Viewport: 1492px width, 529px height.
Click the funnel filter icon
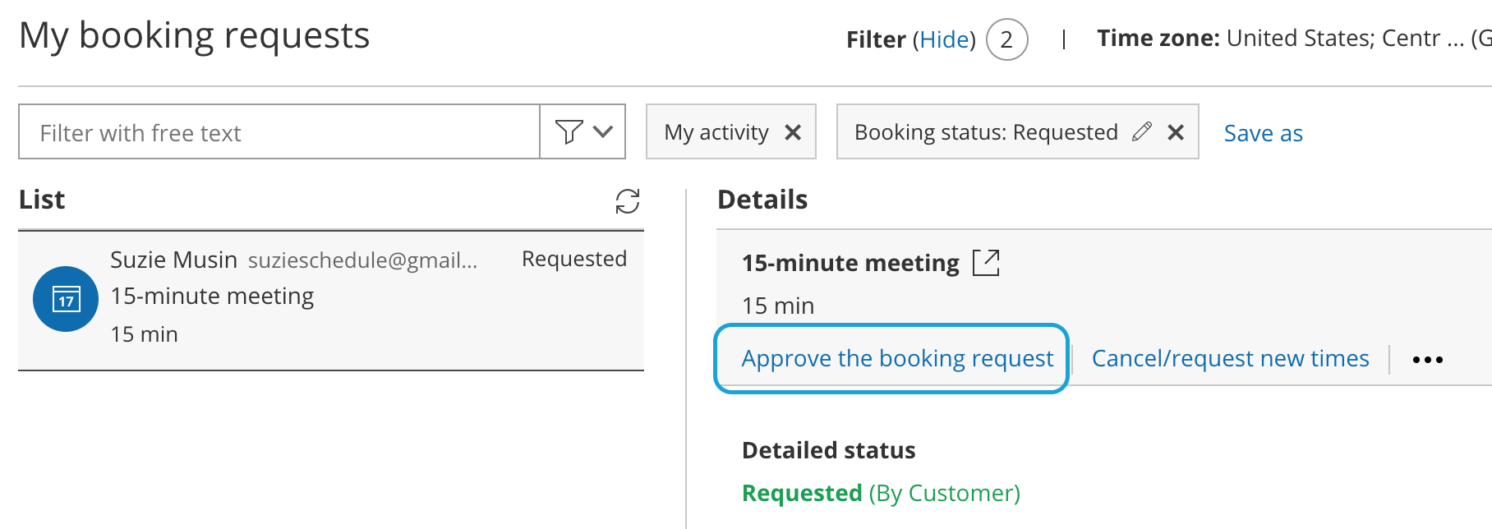point(569,131)
